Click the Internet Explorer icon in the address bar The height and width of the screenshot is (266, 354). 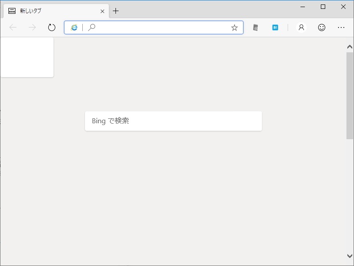click(x=73, y=27)
